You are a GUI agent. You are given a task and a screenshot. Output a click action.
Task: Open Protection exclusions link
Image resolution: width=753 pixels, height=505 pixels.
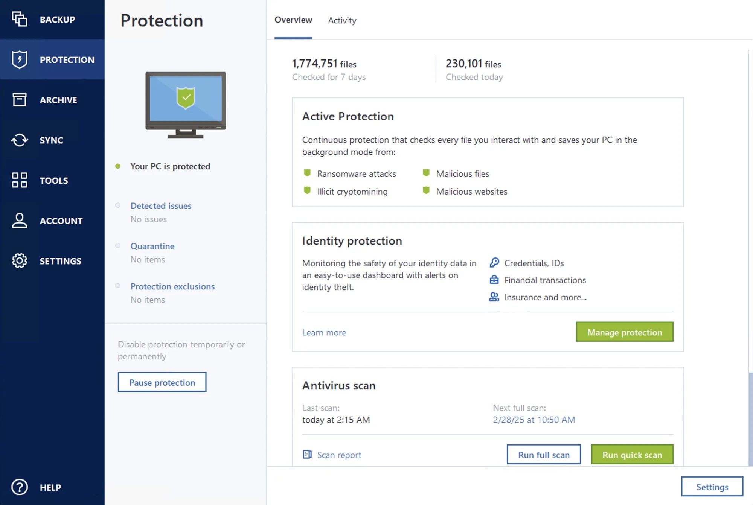[x=172, y=286]
